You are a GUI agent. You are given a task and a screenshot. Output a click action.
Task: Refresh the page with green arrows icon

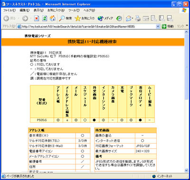tap(45, 18)
